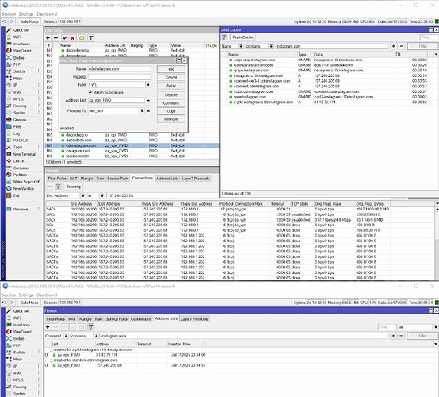The height and width of the screenshot is (397, 439).
Task: Click the blue checkmark enable icon in DNS Static
Action: pos(65,38)
